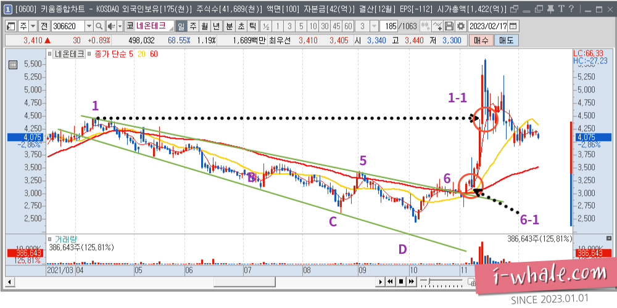Click the 최우선 price label
The height and width of the screenshot is (308, 617).
pos(279,41)
